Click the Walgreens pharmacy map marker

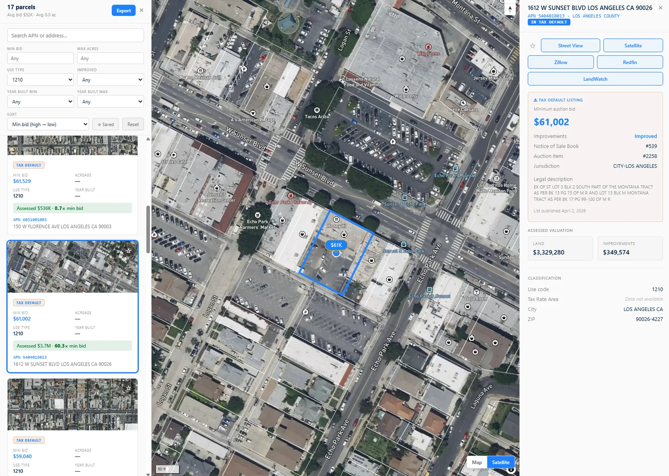(x=428, y=47)
